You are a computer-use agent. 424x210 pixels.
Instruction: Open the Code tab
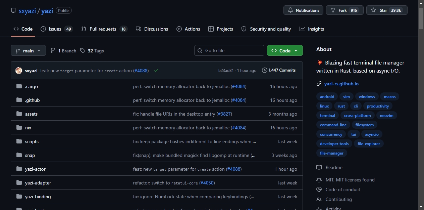click(x=23, y=29)
